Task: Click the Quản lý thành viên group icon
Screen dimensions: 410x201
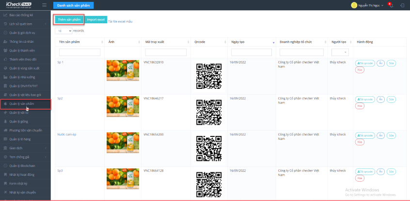Action: pyautogui.click(x=5, y=50)
